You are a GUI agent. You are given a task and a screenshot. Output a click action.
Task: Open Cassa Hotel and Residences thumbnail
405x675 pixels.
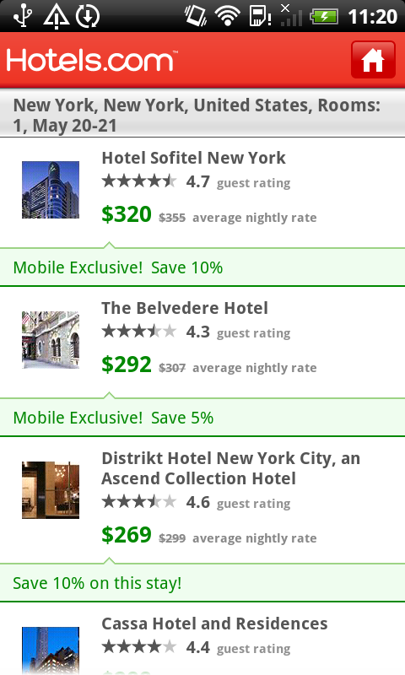click(x=51, y=651)
